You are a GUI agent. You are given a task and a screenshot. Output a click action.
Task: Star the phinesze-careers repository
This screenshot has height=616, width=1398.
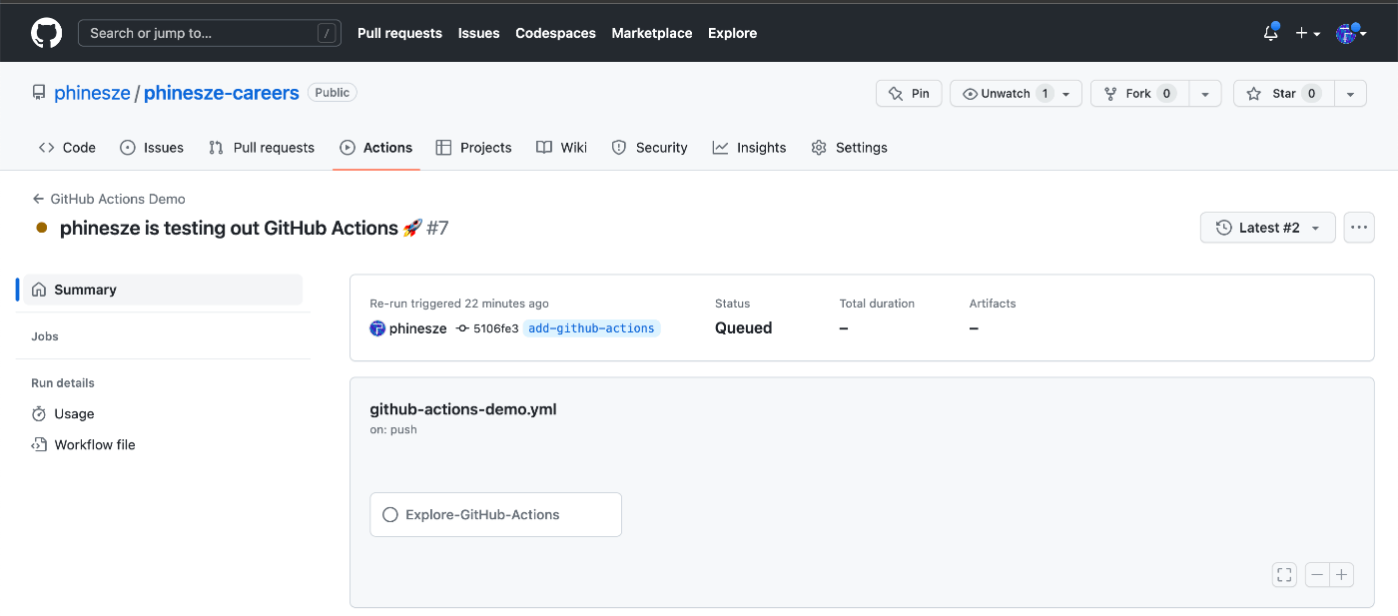click(1281, 93)
